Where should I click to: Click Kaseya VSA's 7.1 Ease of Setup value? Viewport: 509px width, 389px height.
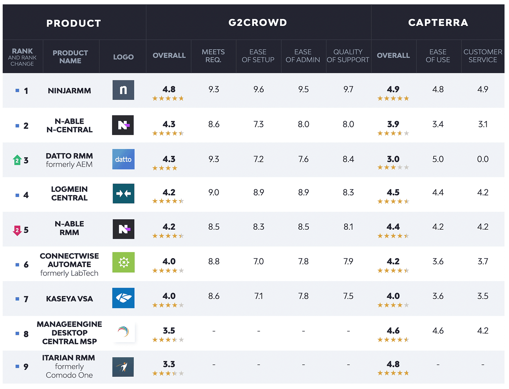(x=258, y=296)
